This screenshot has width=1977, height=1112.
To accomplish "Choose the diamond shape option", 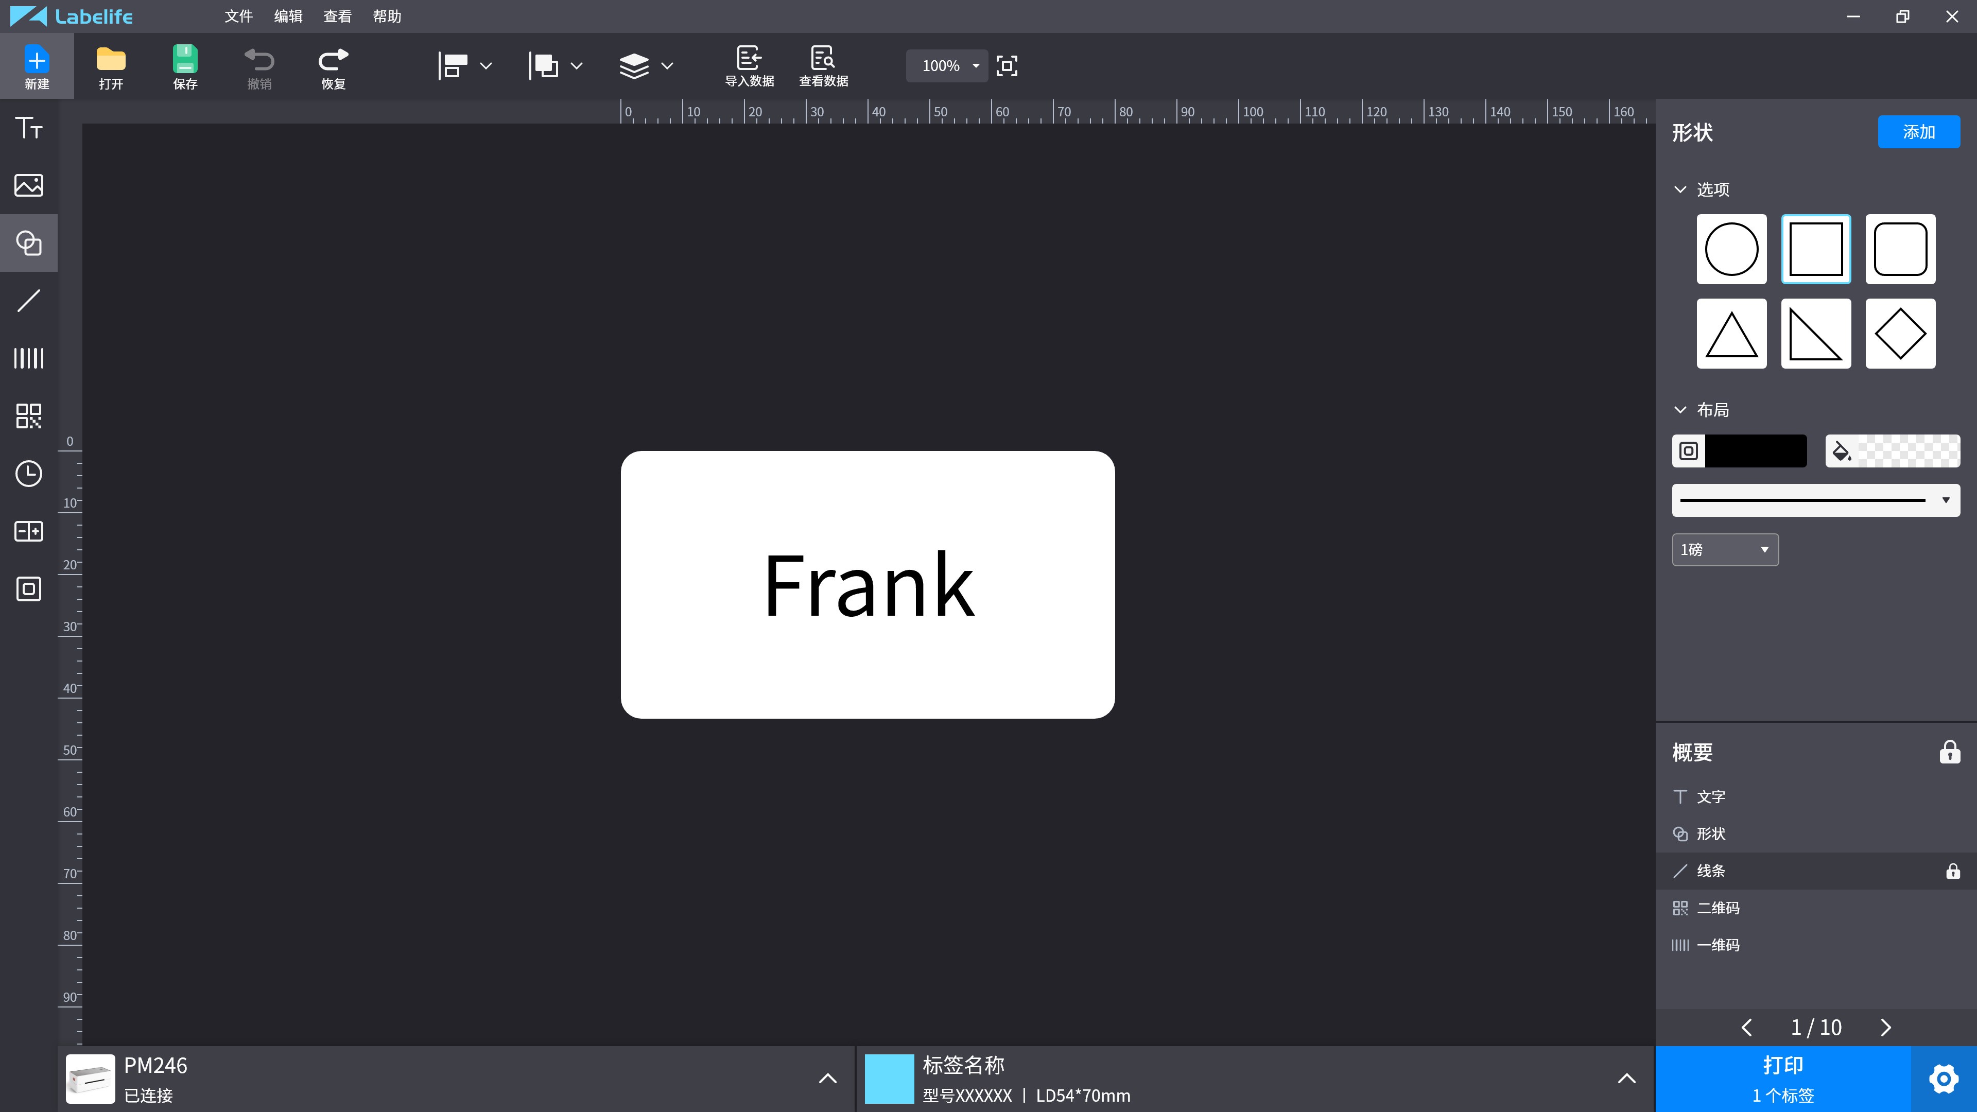I will coord(1900,333).
